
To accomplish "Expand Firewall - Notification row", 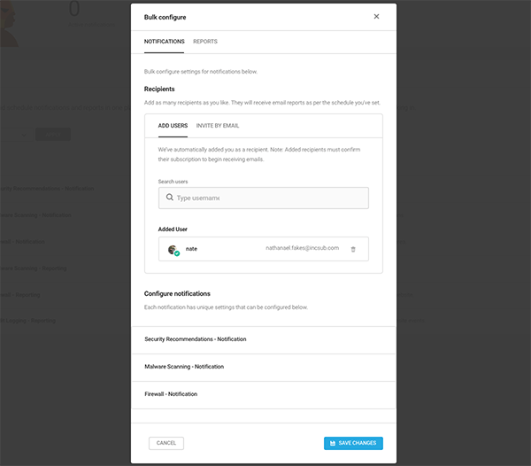I will click(x=264, y=394).
